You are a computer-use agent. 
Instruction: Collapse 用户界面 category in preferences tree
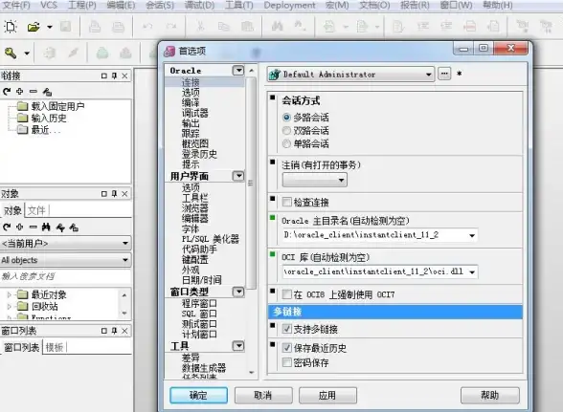(238, 176)
